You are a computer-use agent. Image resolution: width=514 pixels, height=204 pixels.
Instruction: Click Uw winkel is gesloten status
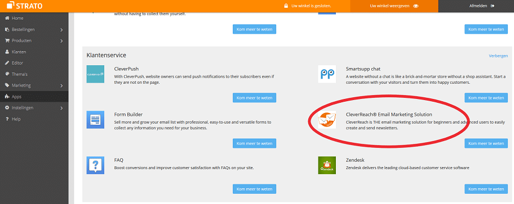[x=312, y=6]
